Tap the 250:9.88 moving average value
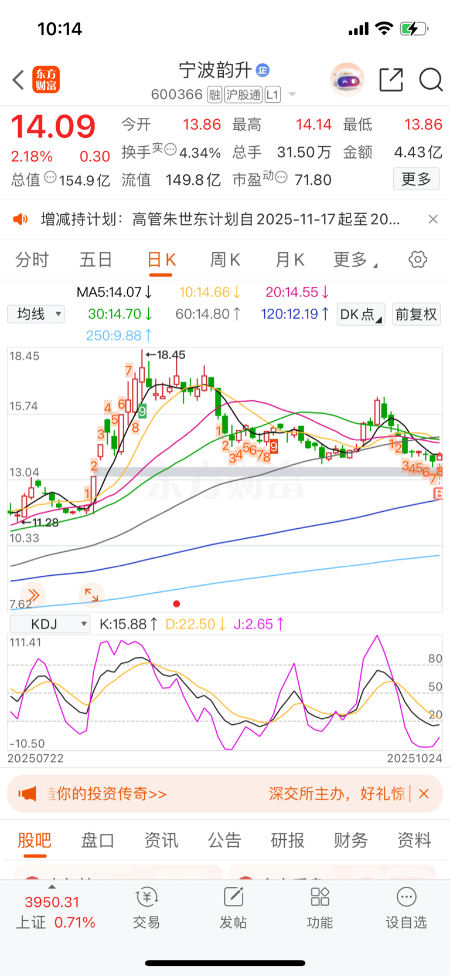Screen dimensions: 450x976 tap(119, 335)
